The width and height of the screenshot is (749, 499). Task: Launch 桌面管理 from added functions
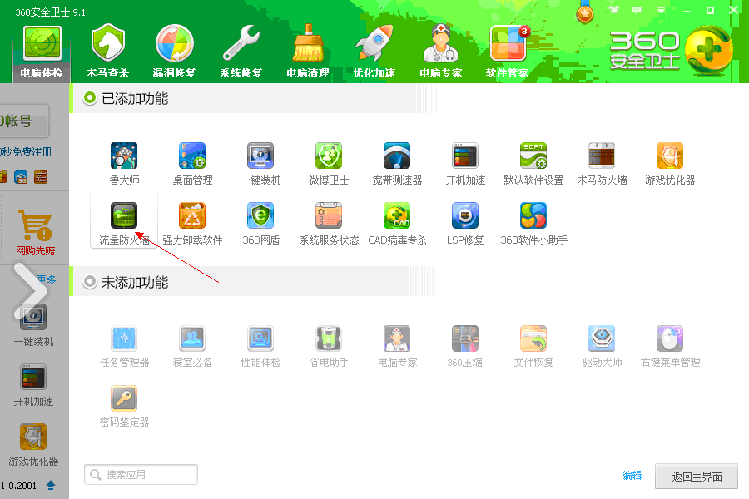pyautogui.click(x=192, y=164)
